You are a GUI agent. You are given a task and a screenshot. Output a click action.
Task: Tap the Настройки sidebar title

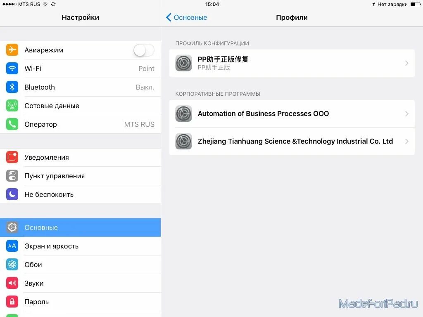[81, 17]
